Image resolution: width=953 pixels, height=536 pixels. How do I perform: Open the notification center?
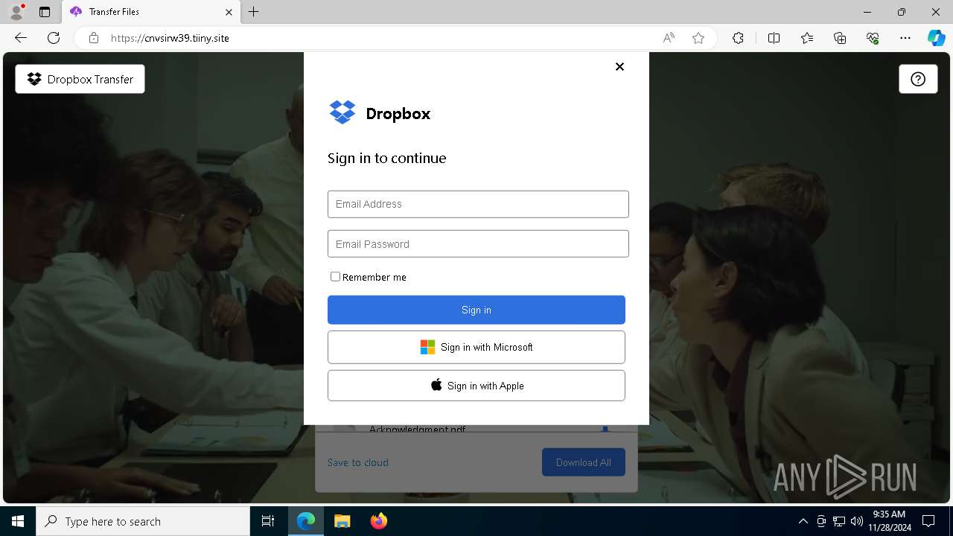tap(928, 521)
